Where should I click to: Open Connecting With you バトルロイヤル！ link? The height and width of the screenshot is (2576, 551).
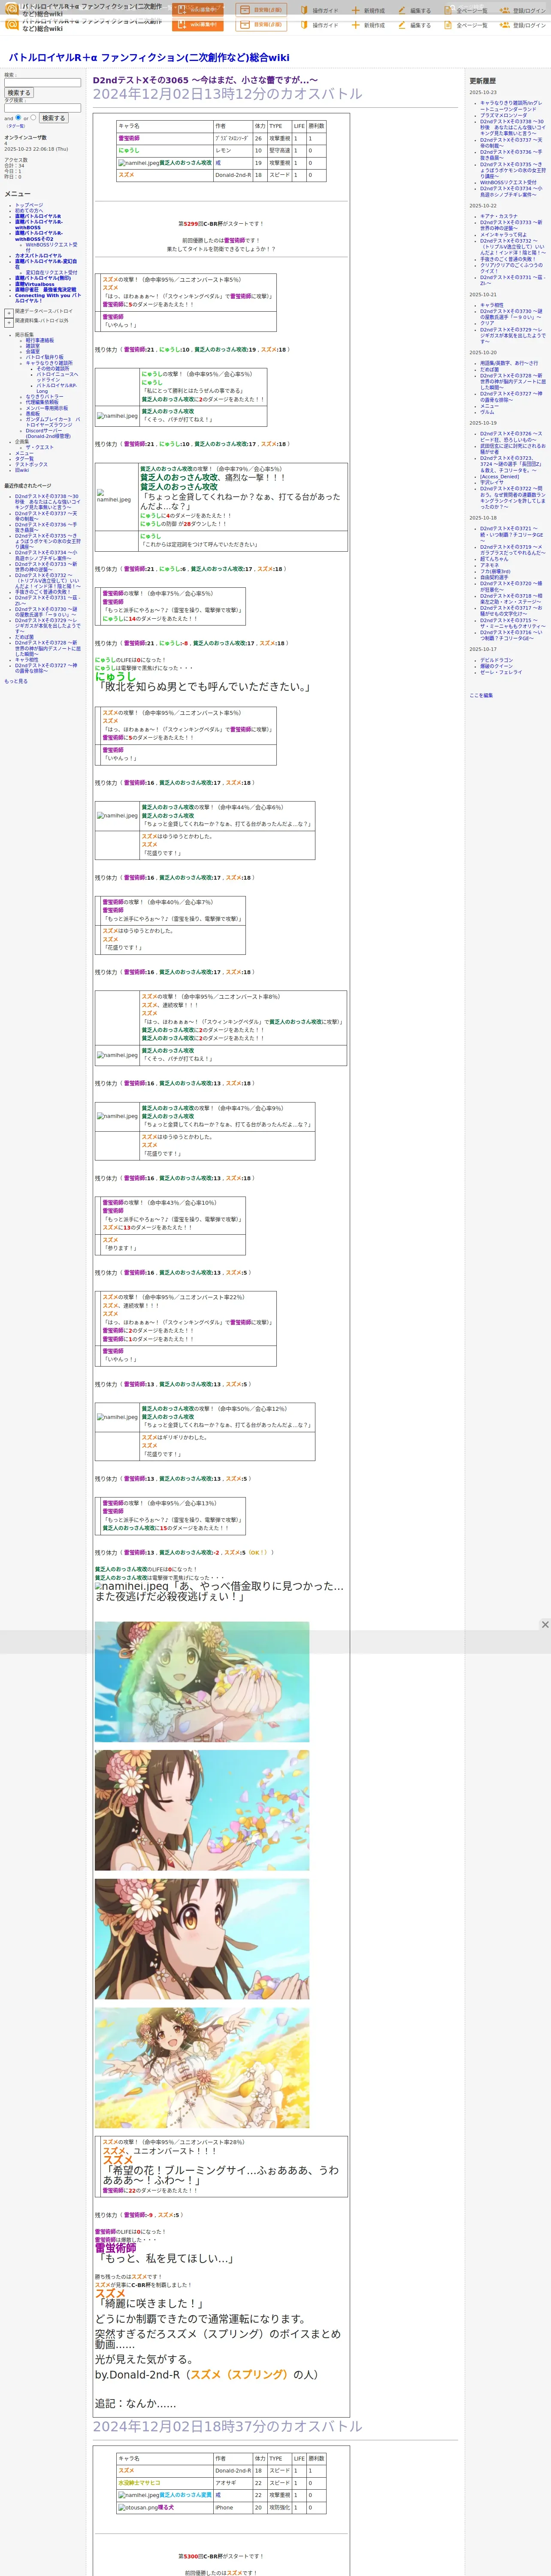pos(48,298)
